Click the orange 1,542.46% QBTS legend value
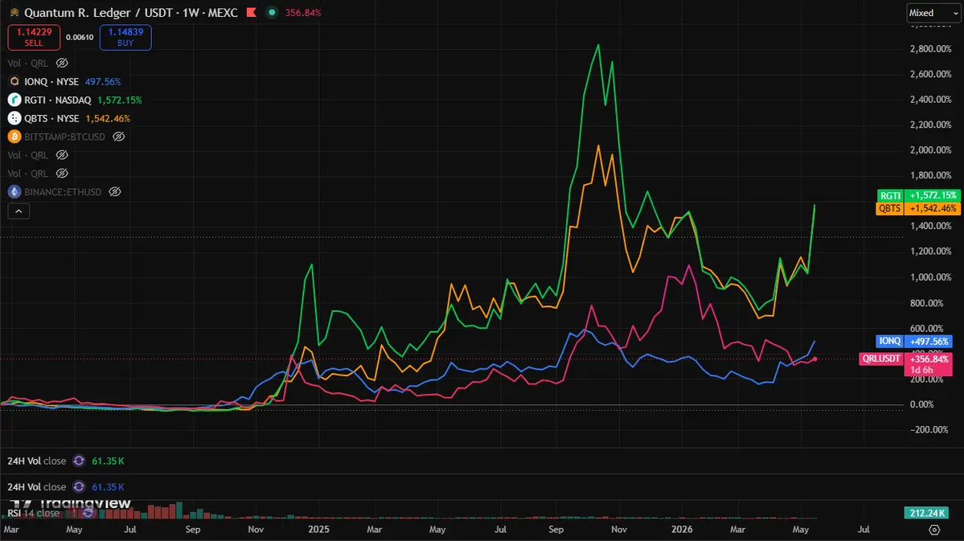The image size is (964, 541). point(108,118)
